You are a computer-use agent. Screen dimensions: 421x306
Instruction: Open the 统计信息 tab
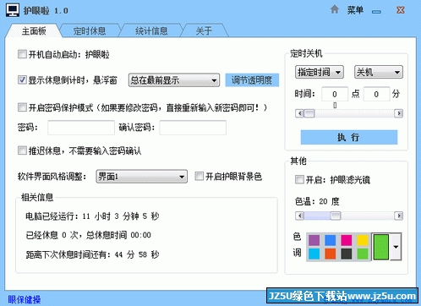coord(151,30)
